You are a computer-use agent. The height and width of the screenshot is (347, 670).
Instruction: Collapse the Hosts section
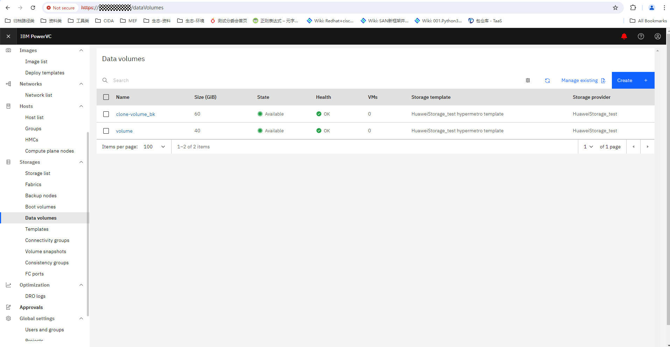click(x=81, y=106)
